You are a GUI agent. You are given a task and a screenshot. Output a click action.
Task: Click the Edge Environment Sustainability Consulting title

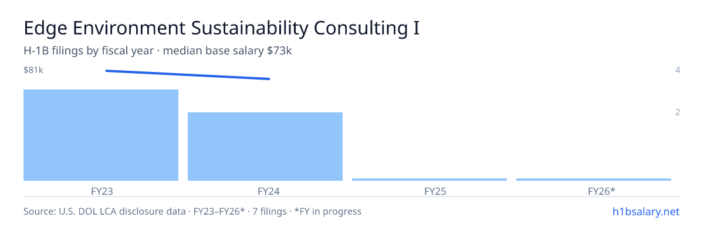pyautogui.click(x=222, y=29)
